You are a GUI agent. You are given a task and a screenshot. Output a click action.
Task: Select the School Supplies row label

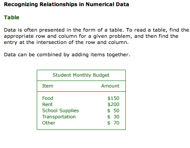pos(60,111)
